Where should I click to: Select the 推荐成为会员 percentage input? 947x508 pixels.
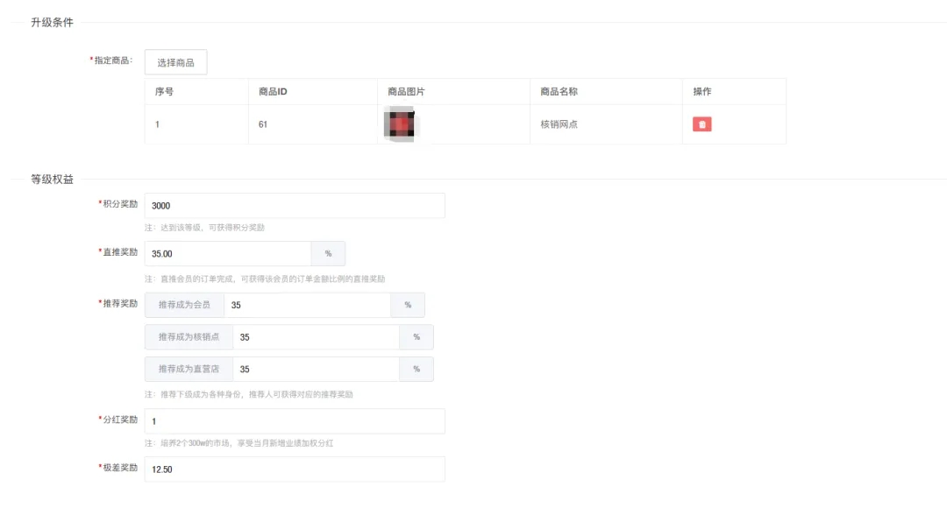[x=307, y=306]
